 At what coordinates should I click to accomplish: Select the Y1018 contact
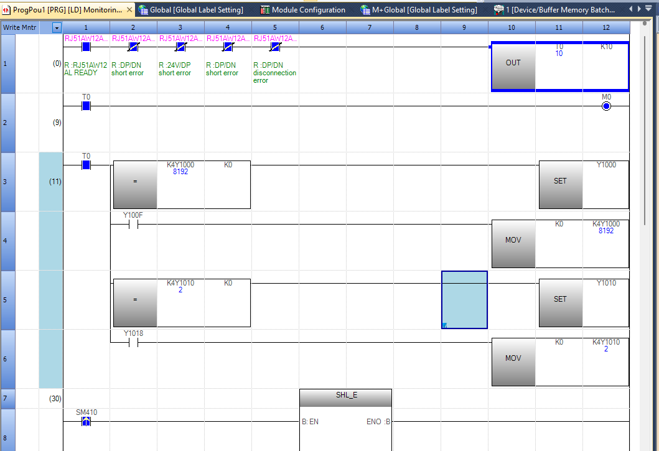click(133, 343)
